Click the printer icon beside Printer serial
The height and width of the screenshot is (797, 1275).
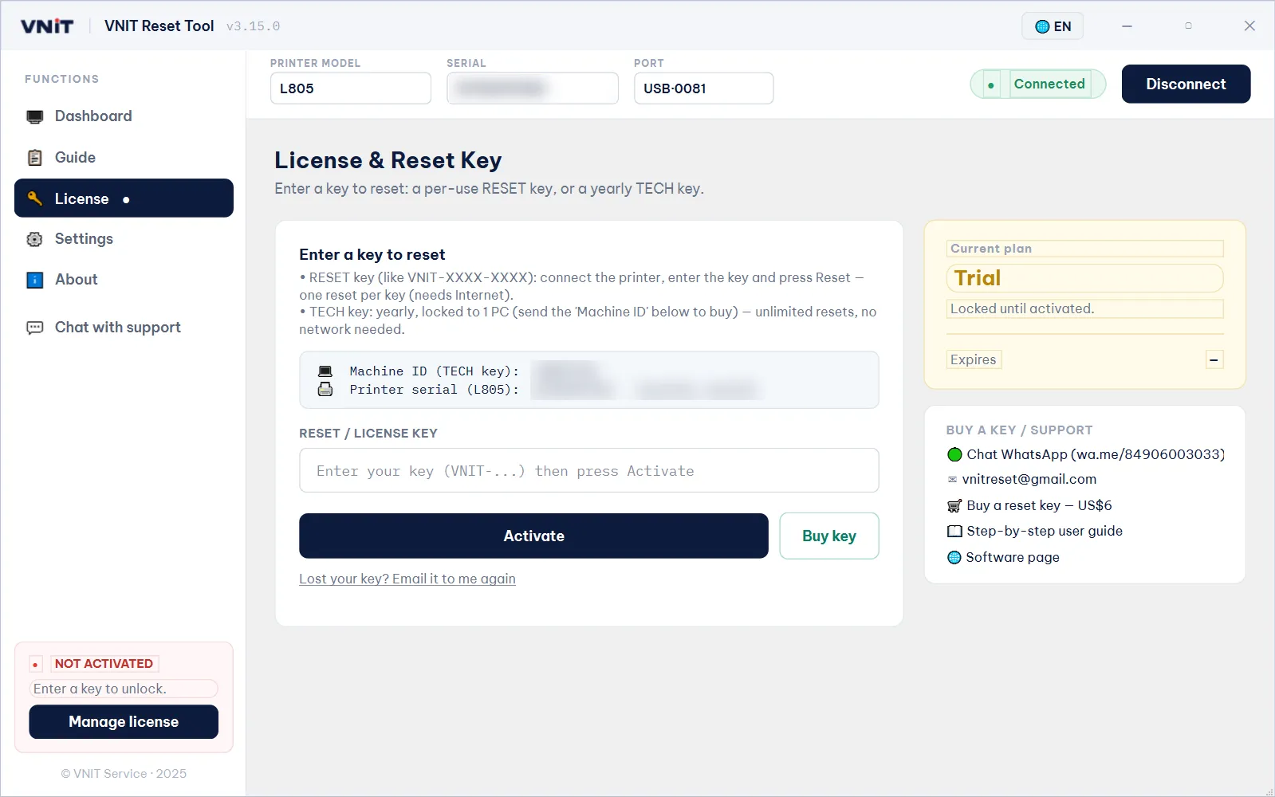pos(325,390)
